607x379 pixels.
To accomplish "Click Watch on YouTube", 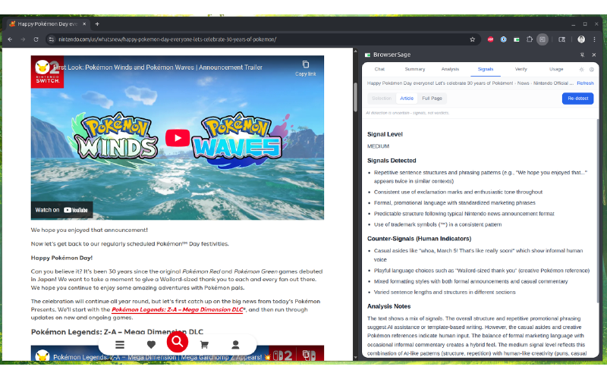I will coord(61,210).
